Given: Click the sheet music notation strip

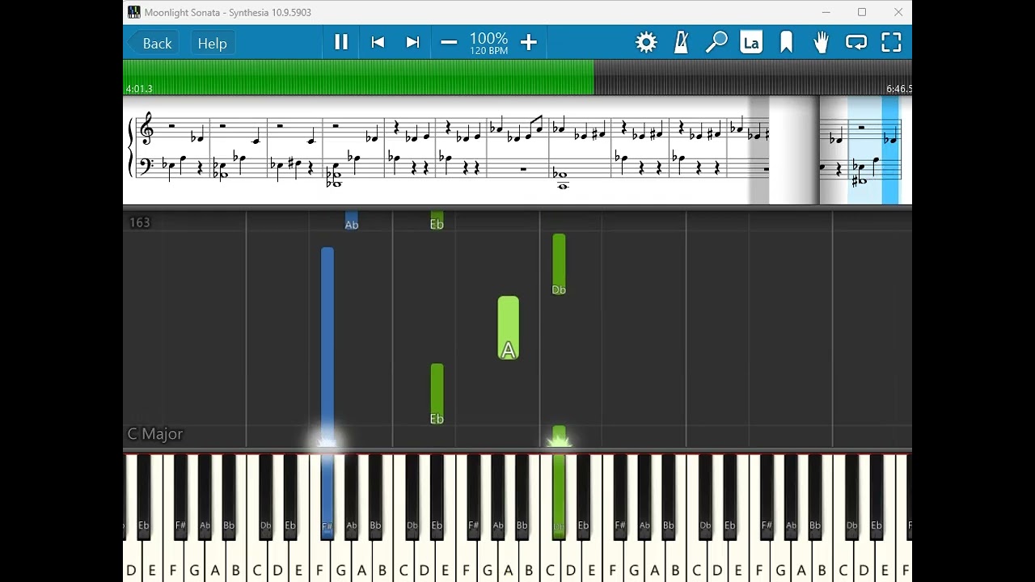Looking at the screenshot, I should pyautogui.click(x=517, y=150).
